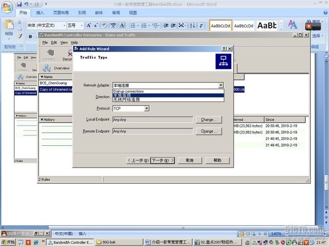This screenshot has height=247, width=329.
Task: Click the Change Styles AA icon
Action: click(x=293, y=25)
